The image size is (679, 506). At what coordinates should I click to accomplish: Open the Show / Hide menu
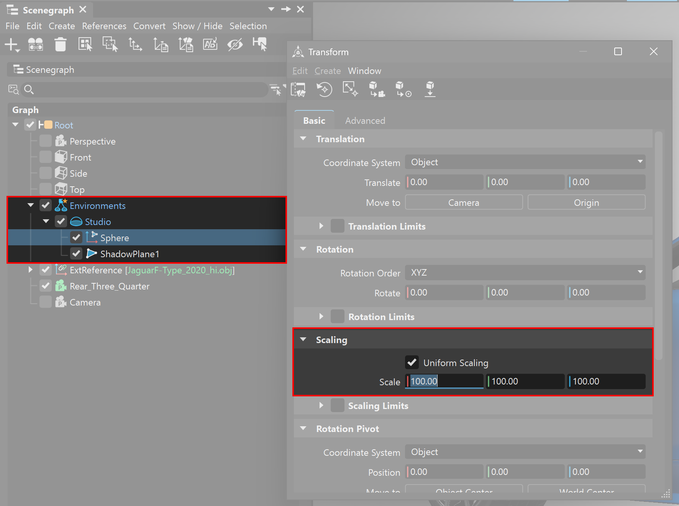[x=197, y=26]
